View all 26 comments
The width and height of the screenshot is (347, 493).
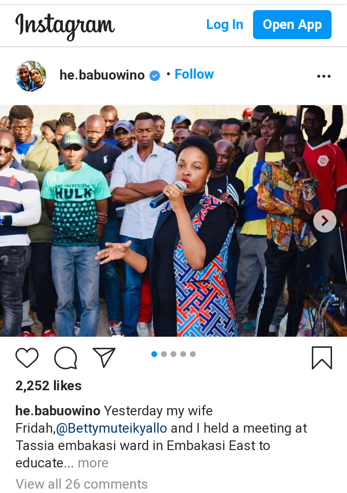click(x=81, y=484)
